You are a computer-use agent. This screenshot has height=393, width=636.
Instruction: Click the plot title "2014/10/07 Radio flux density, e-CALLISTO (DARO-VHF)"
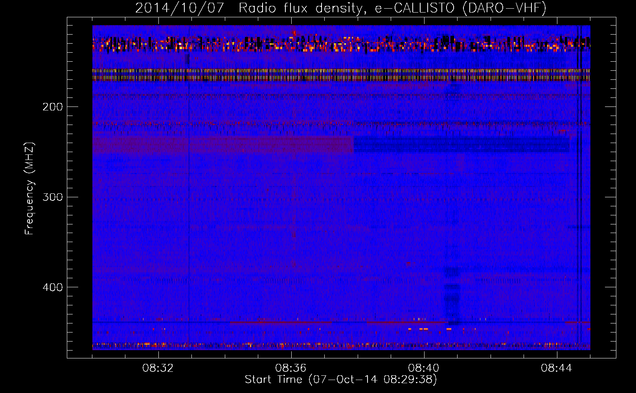(341, 8)
